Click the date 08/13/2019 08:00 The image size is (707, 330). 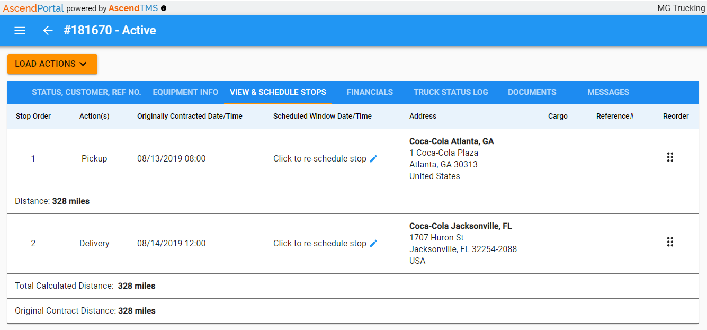[171, 158]
